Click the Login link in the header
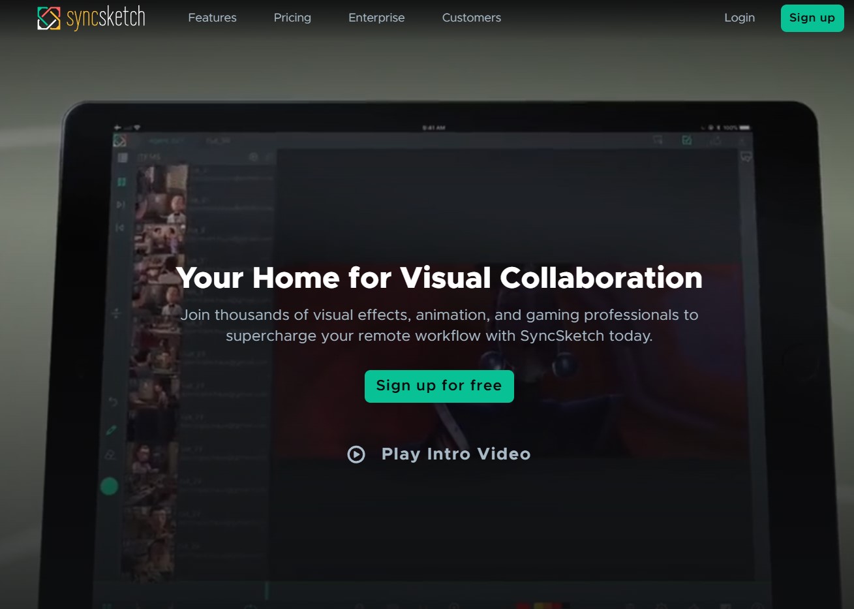This screenshot has width=854, height=609. (x=739, y=18)
